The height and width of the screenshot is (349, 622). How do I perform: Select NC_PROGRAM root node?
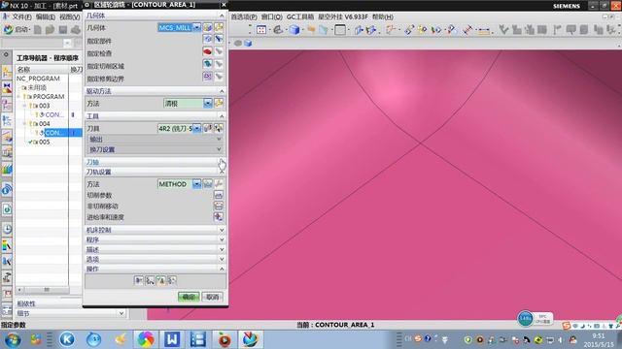tap(38, 79)
